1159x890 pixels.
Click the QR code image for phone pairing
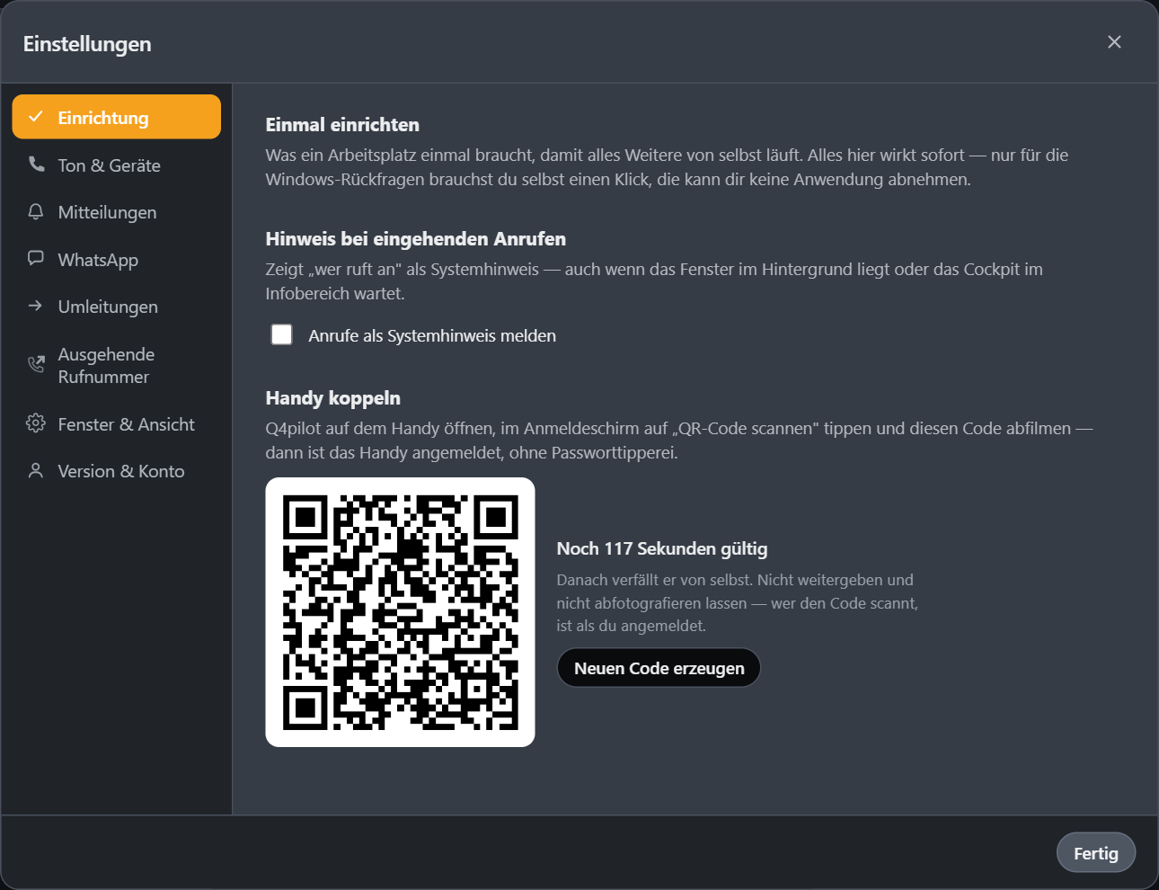(401, 612)
